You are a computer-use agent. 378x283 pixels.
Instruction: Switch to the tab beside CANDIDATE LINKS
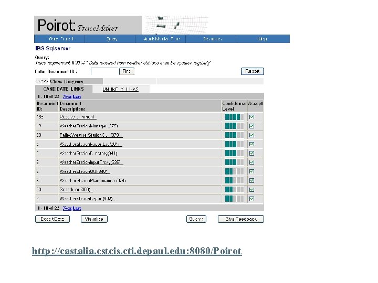pyautogui.click(x=121, y=89)
